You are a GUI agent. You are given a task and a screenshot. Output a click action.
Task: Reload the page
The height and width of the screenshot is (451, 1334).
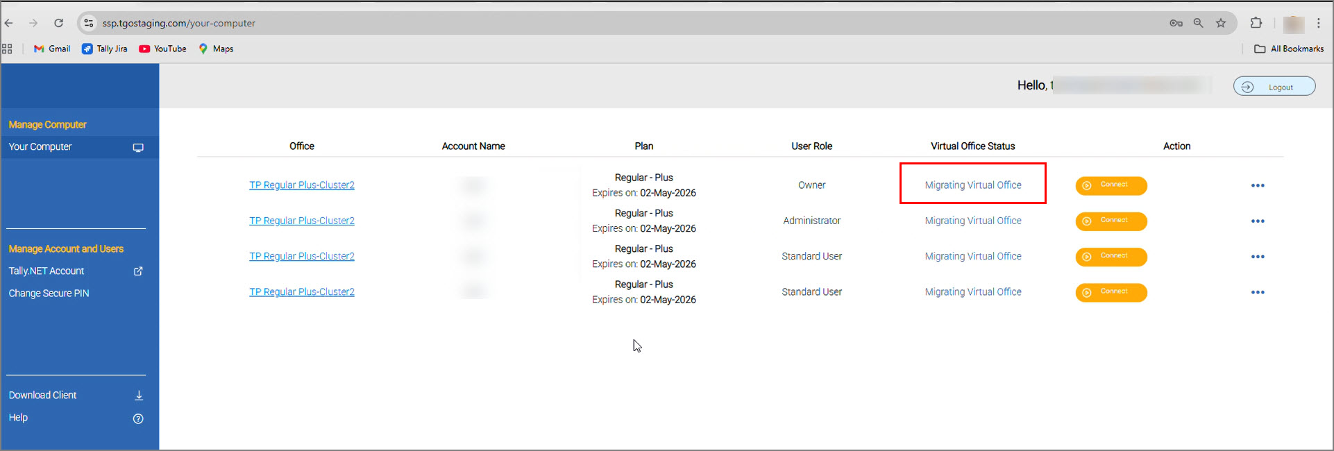click(59, 23)
